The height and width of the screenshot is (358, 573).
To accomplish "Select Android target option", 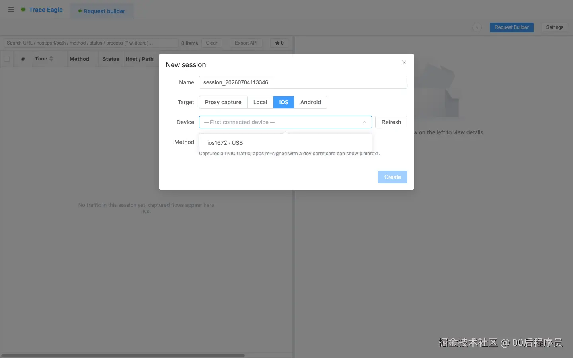I will [x=310, y=102].
